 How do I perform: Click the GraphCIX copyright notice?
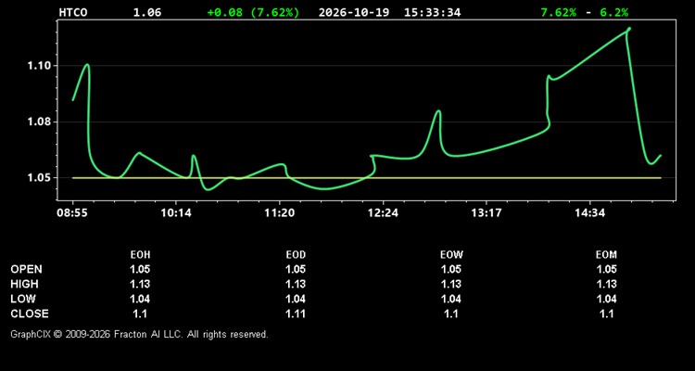pyautogui.click(x=139, y=334)
